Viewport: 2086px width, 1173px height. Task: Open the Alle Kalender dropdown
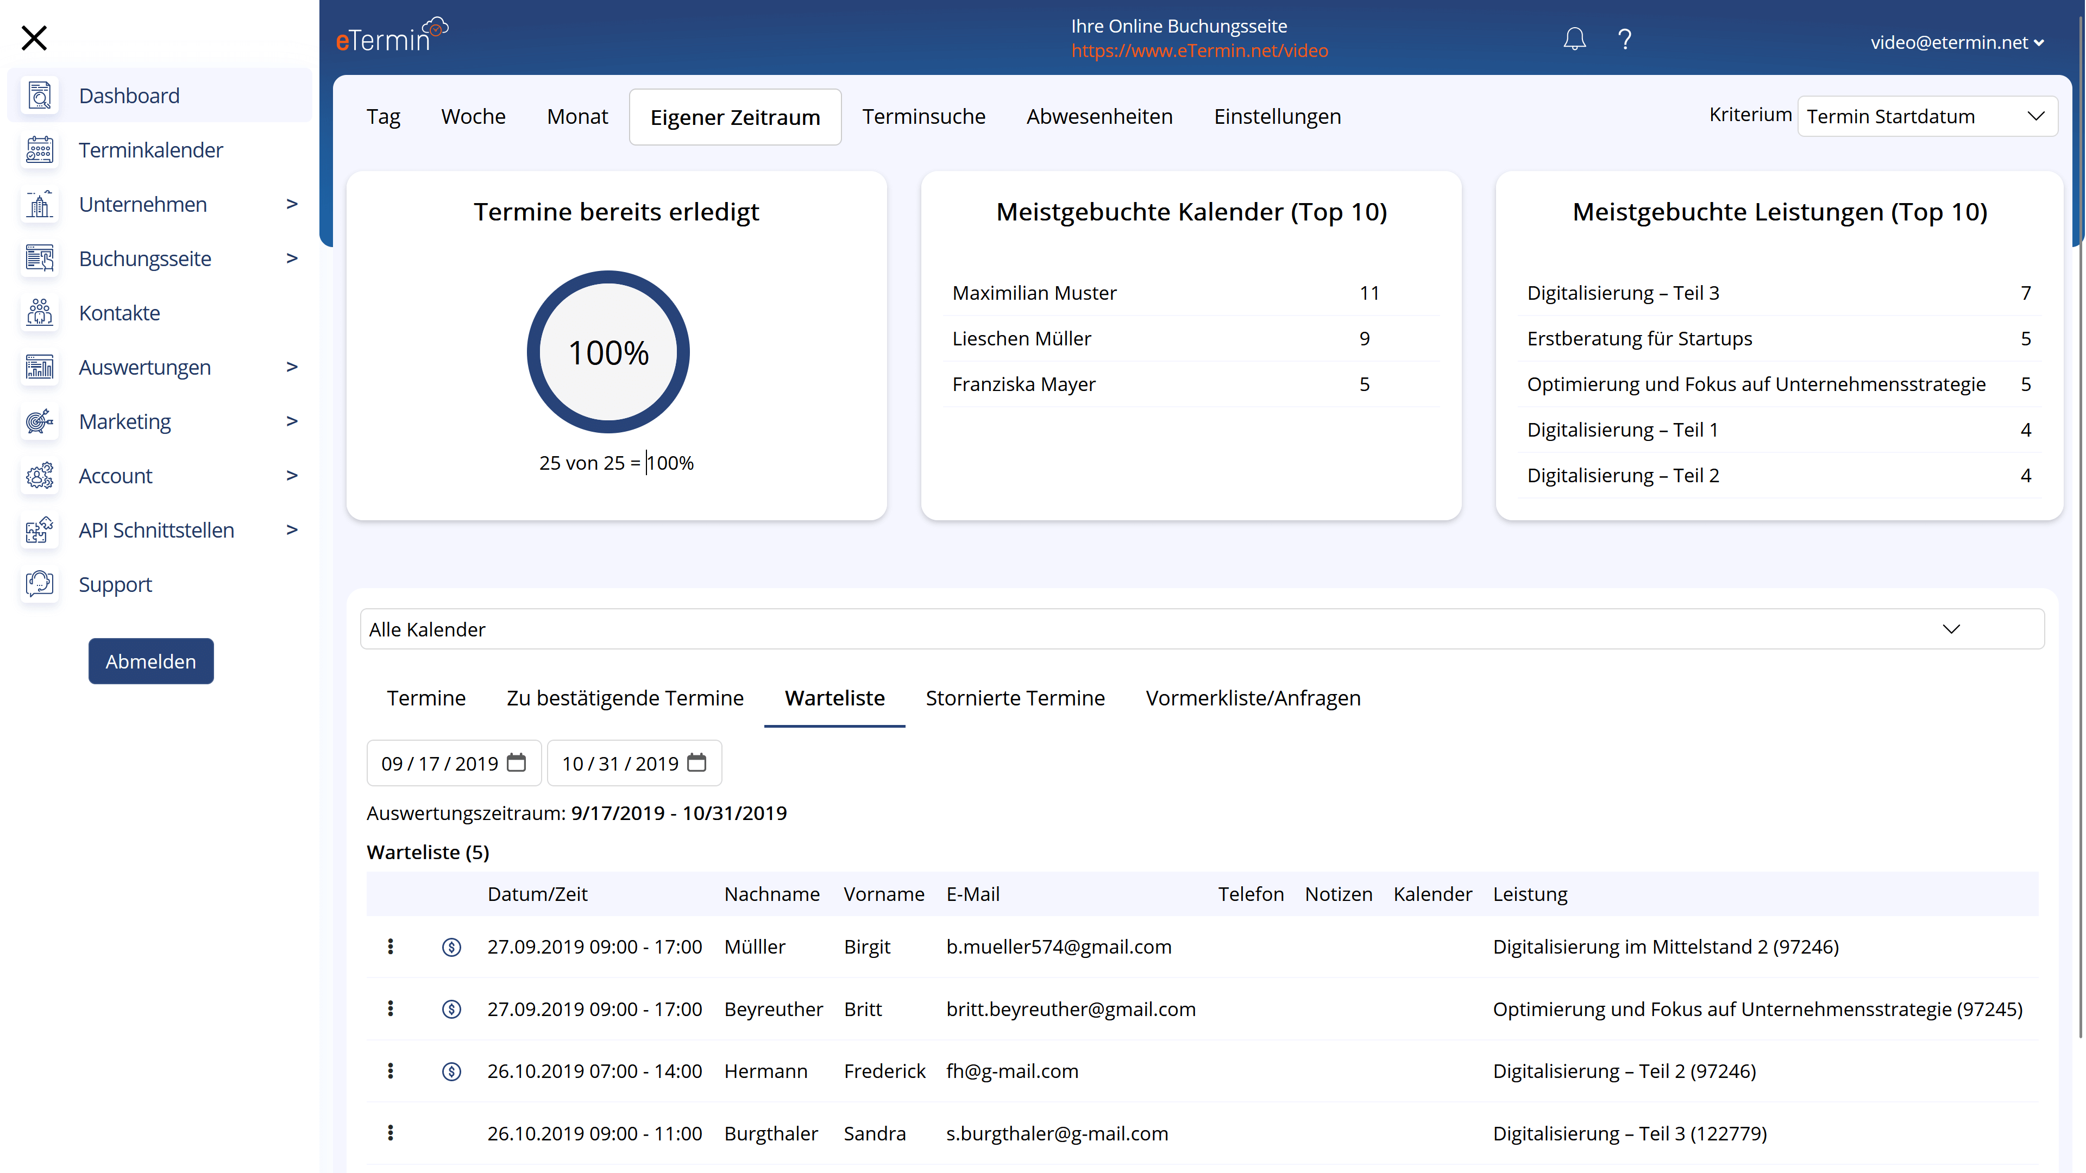tap(1202, 629)
